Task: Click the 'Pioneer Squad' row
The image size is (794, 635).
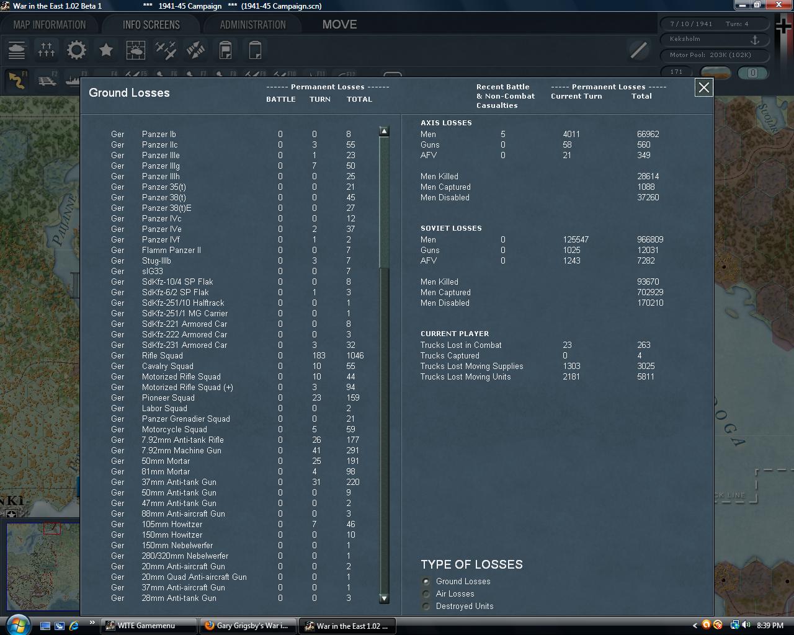Action: pyautogui.click(x=239, y=398)
